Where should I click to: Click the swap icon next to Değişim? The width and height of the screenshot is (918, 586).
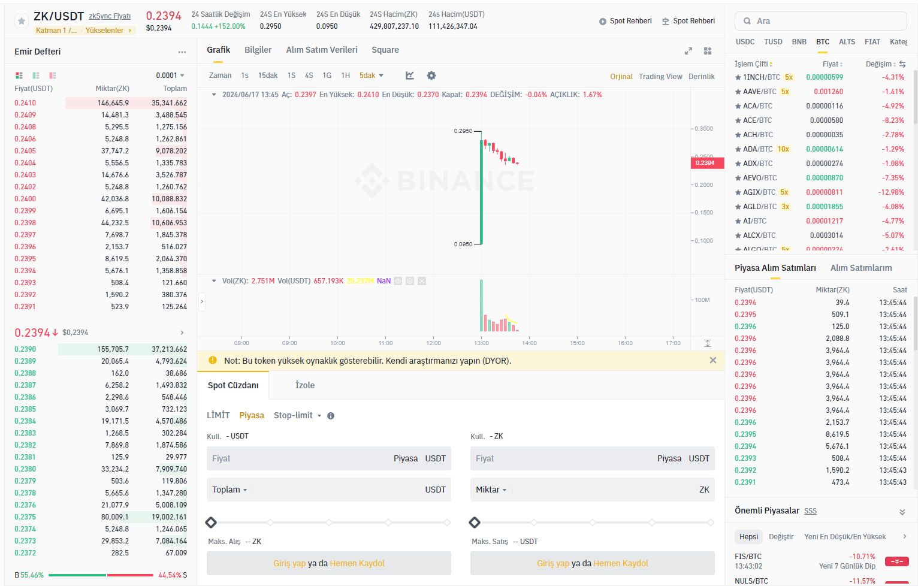[902, 64]
